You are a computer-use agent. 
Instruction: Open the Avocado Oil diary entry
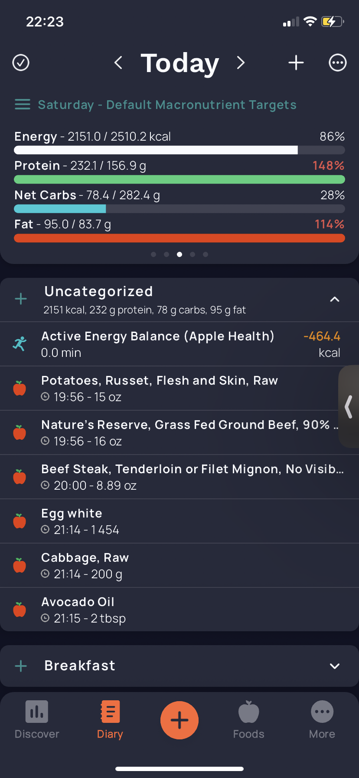[179, 610]
